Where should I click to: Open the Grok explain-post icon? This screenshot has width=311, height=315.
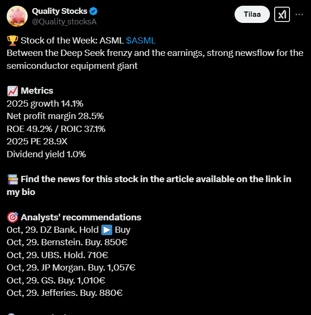coord(282,15)
